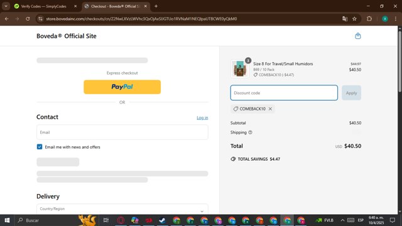
Task: Open the Chrome three-dot menu
Action: coord(396,19)
